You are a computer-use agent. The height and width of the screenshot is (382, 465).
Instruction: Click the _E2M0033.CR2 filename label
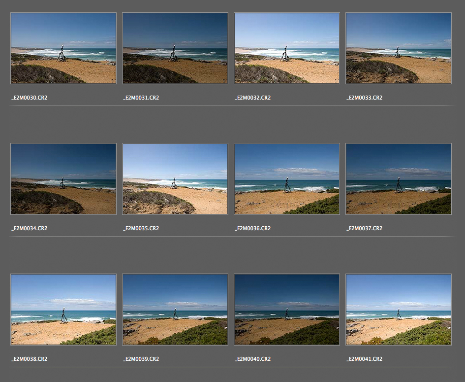(x=365, y=98)
